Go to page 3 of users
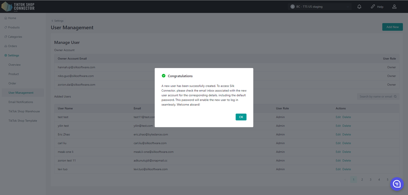Screen dimensions: 408x195 click(x=370, y=180)
